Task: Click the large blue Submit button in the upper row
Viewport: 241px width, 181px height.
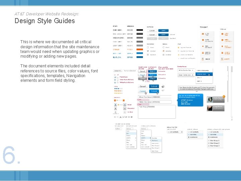Action: tap(154, 86)
